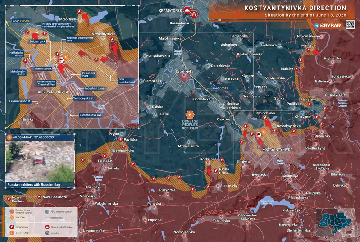Click the Oleksijevo-Druzhkivka label
Viewport: 360px width, 242px height.
tap(232, 106)
